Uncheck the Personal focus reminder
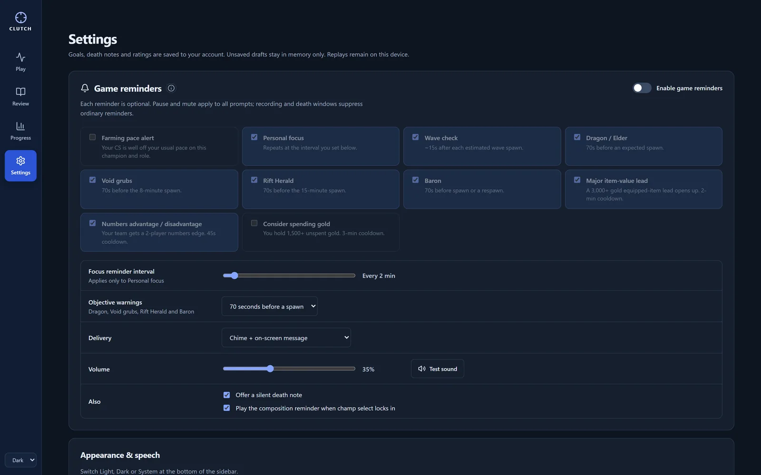The height and width of the screenshot is (475, 761). click(x=254, y=137)
